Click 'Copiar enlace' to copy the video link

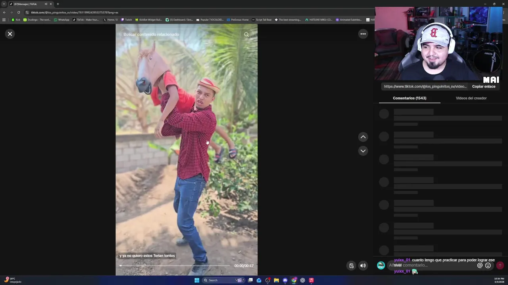pos(483,86)
